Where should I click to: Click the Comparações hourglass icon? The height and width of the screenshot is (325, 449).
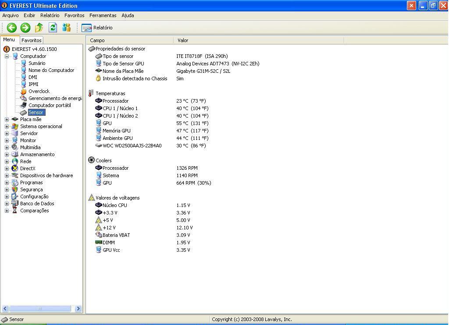click(x=15, y=211)
